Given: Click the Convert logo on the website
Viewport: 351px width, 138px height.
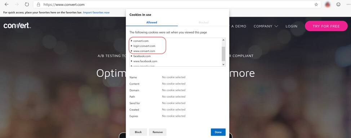Looking at the screenshot, I should (x=17, y=26).
